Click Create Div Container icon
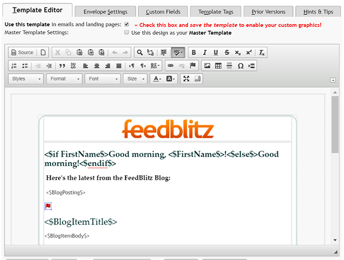This screenshot has width=344, height=260. tap(73, 66)
